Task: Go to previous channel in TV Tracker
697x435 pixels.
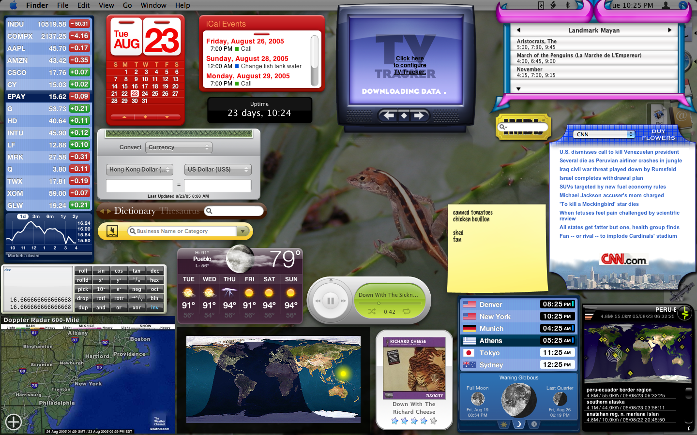Action: (389, 116)
